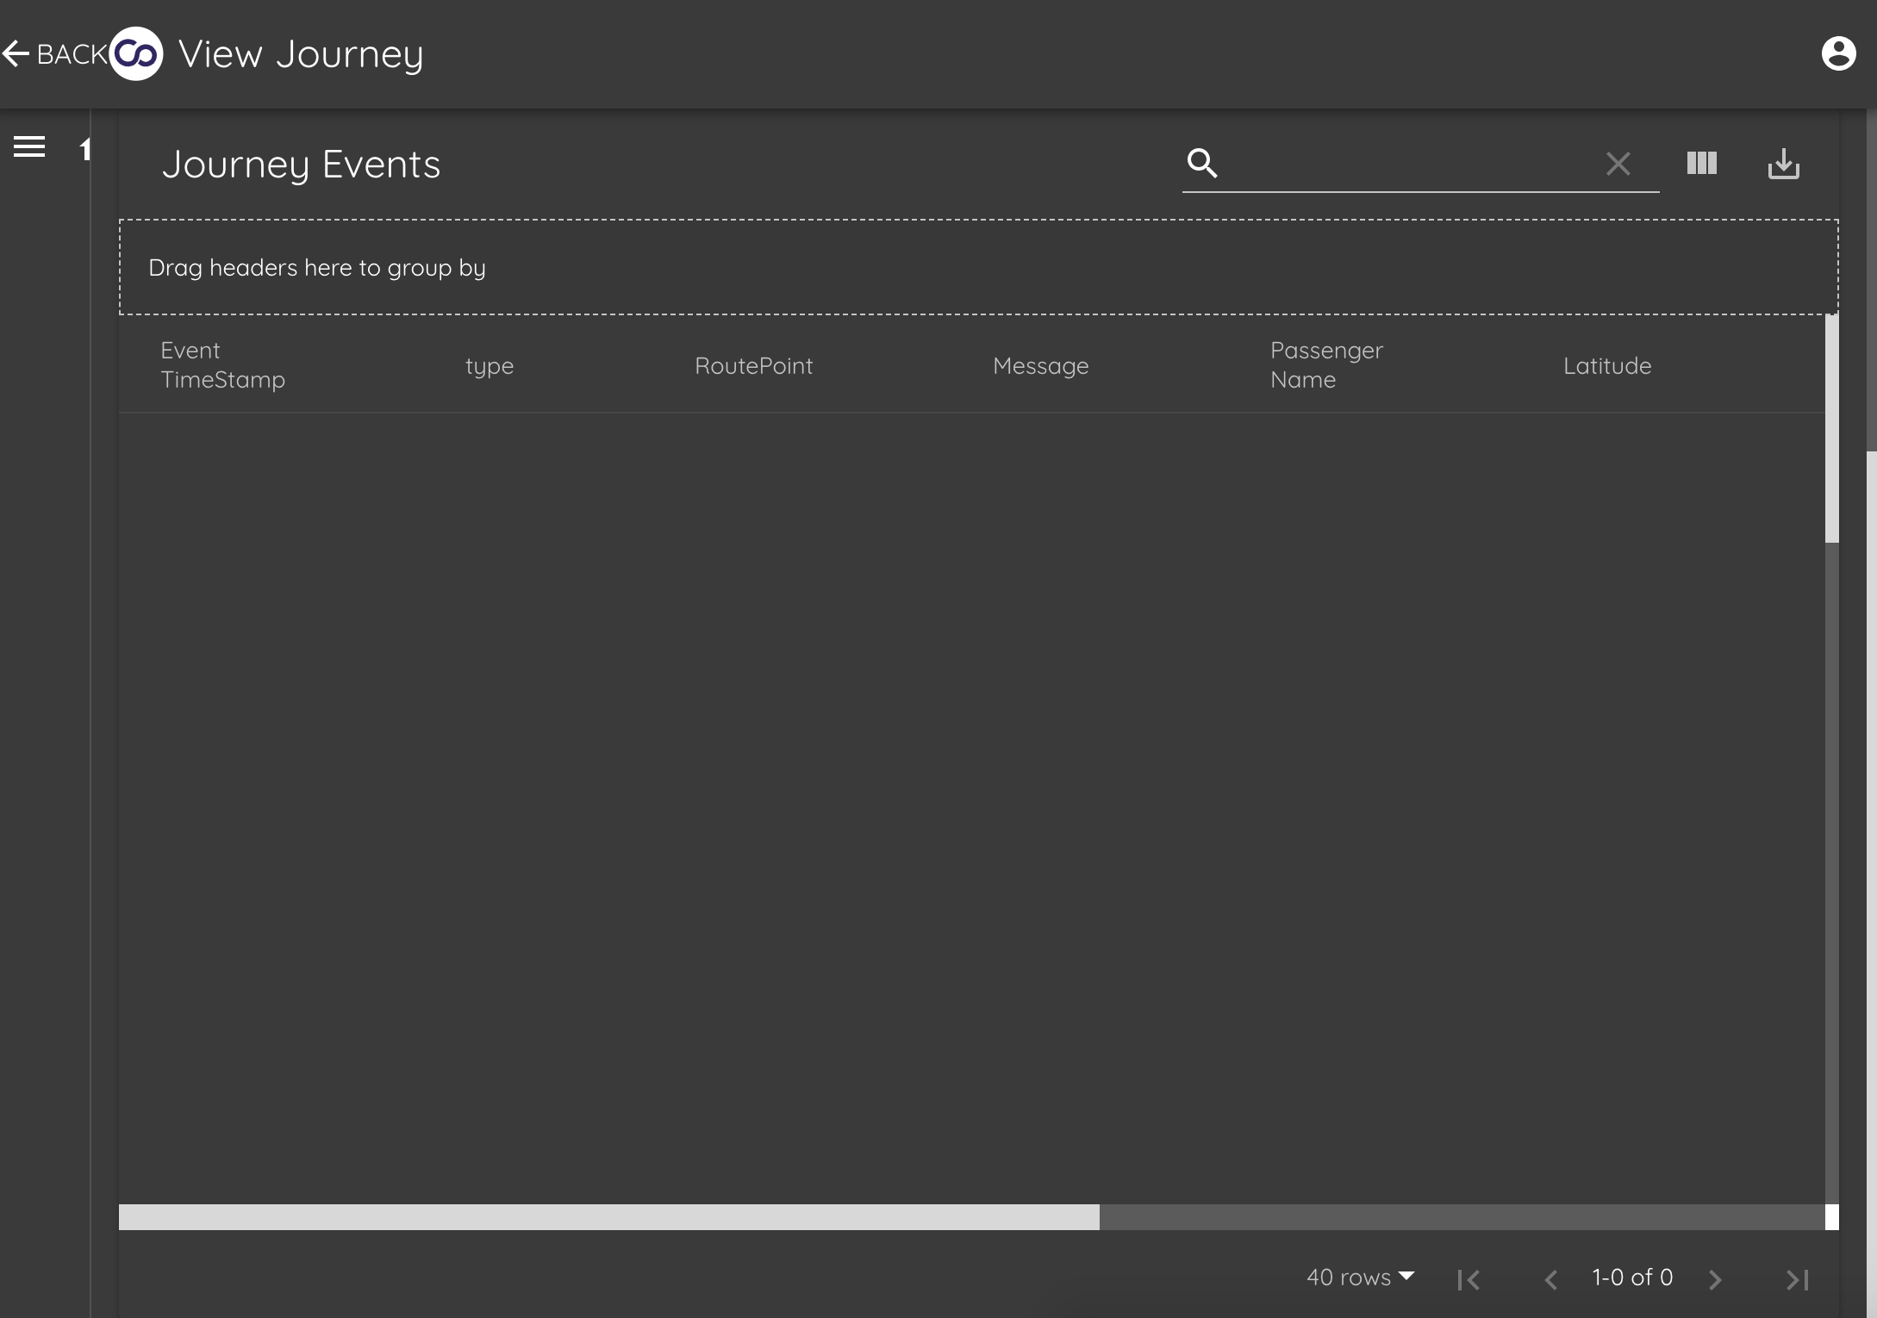Click the BACK label to return
Viewport: 1877px width, 1318px height.
(70, 53)
